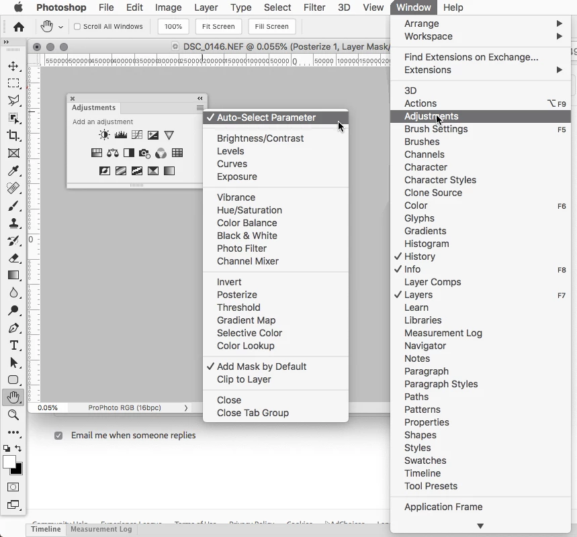
Task: Open Hand tool preset dropdown arrow
Action: pos(61,27)
